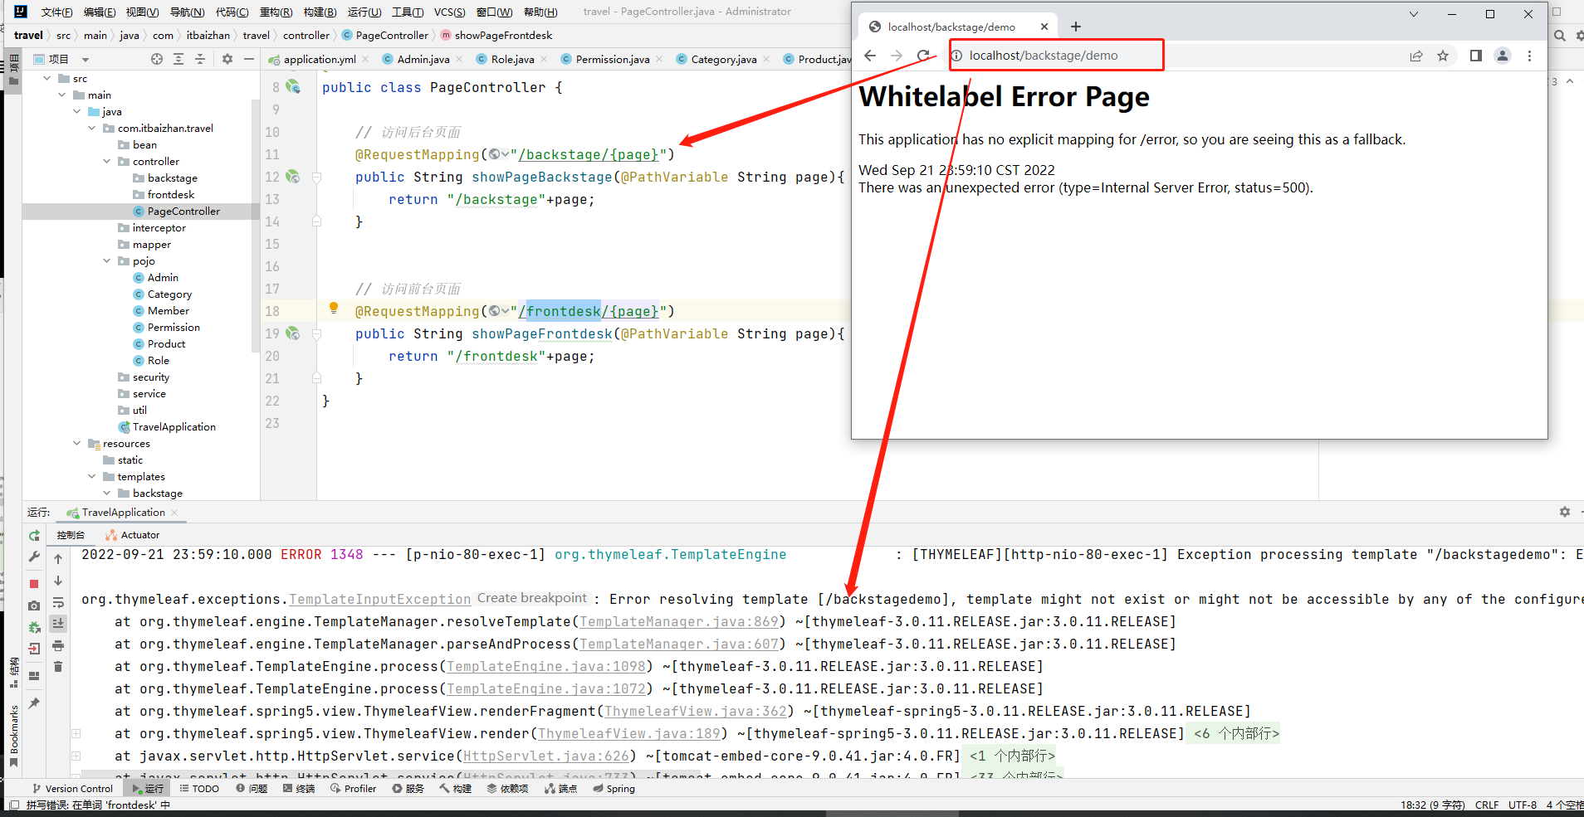Collapse the templates folder
Screen dimensions: 1584x817
click(x=91, y=477)
